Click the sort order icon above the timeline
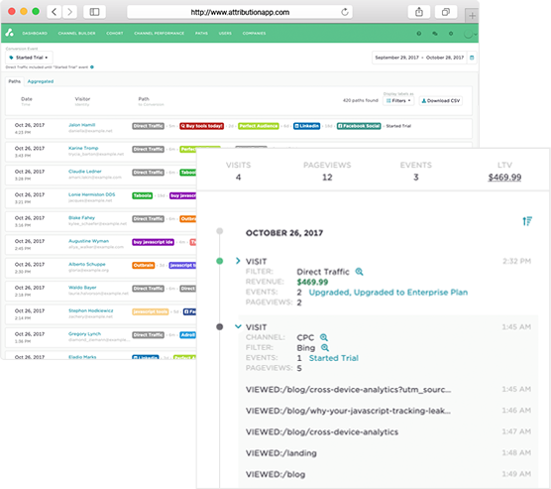 [x=527, y=221]
